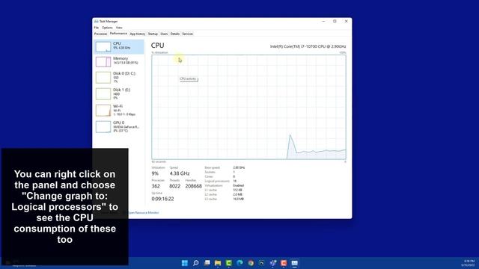
Task: Switch to the Details tab
Action: [x=175, y=34]
